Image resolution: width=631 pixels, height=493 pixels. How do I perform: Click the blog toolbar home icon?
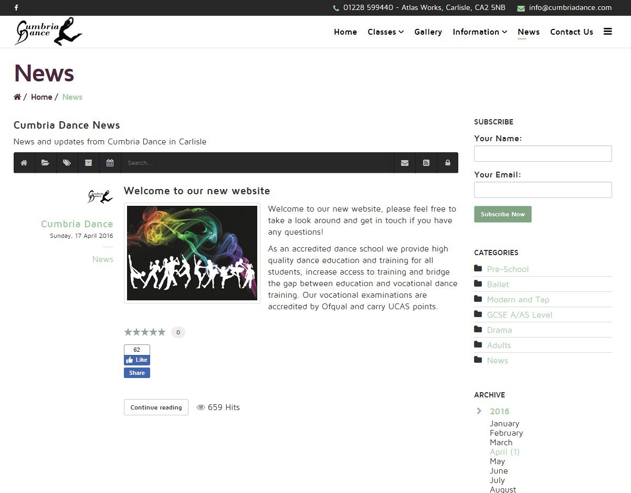tap(24, 163)
